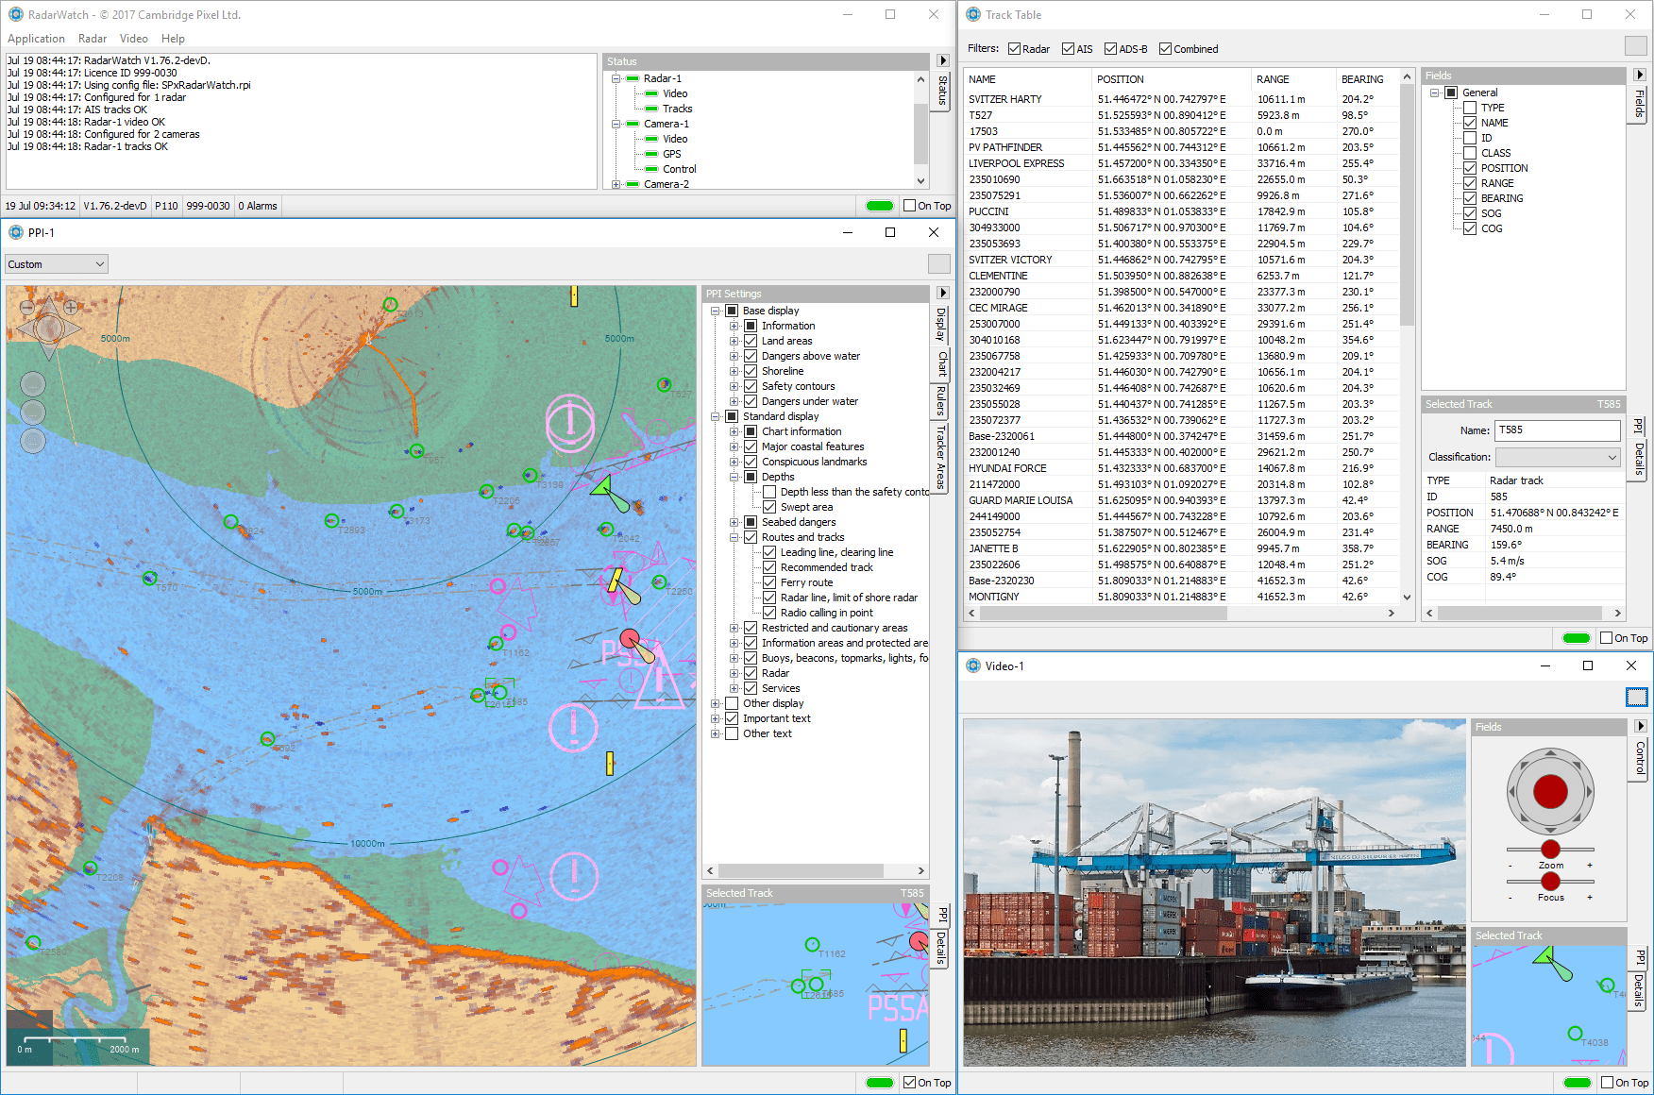The height and width of the screenshot is (1095, 1654).
Task: Toggle the Shoreline layer checkbox
Action: (x=751, y=371)
